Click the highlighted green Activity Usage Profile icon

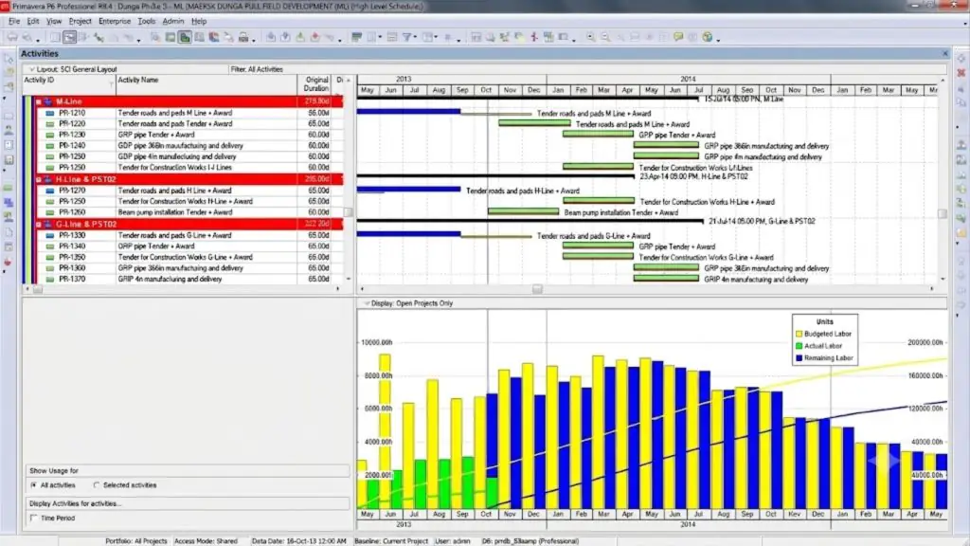[x=185, y=37]
